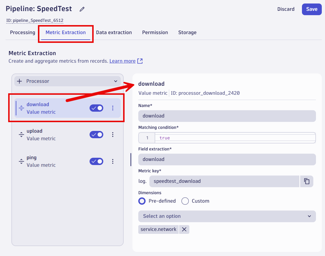The height and width of the screenshot is (256, 325).
Task: Open the external Learn more link icon
Action: 140,61
